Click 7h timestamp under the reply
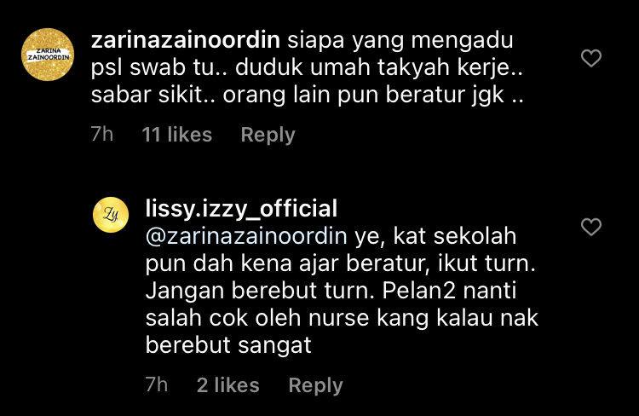The width and height of the screenshot is (639, 416). click(157, 384)
